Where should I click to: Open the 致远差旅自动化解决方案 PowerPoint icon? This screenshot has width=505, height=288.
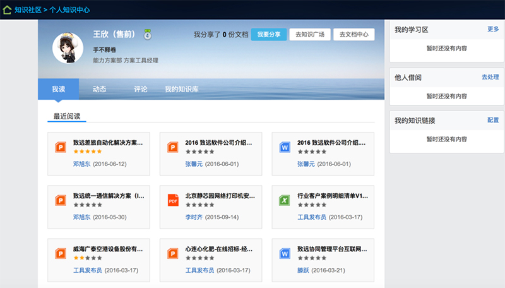(61, 147)
